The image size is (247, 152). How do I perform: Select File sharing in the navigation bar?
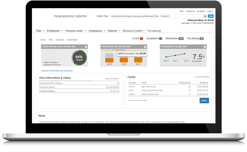(x=154, y=31)
